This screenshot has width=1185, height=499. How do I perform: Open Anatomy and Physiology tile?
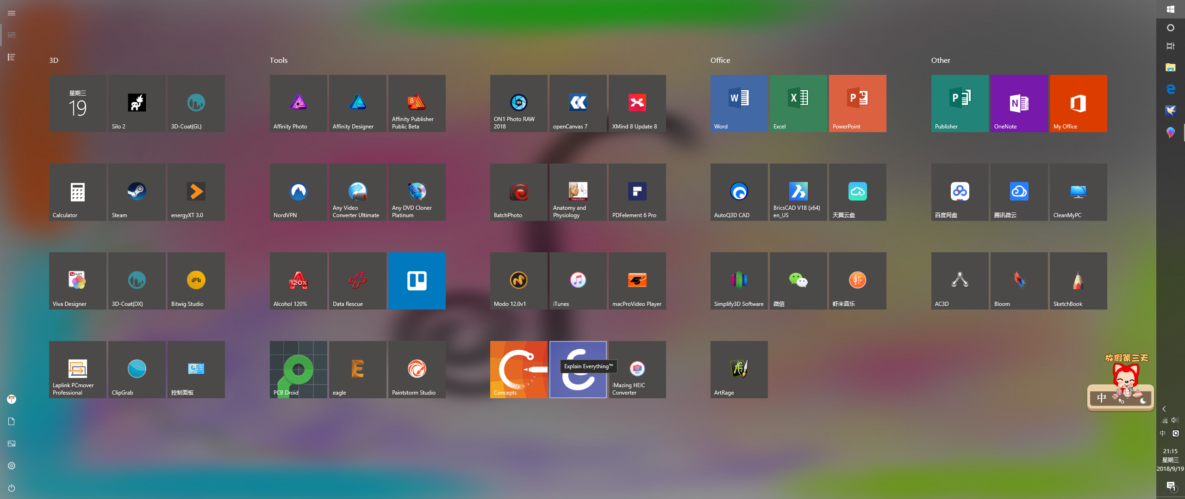578,192
